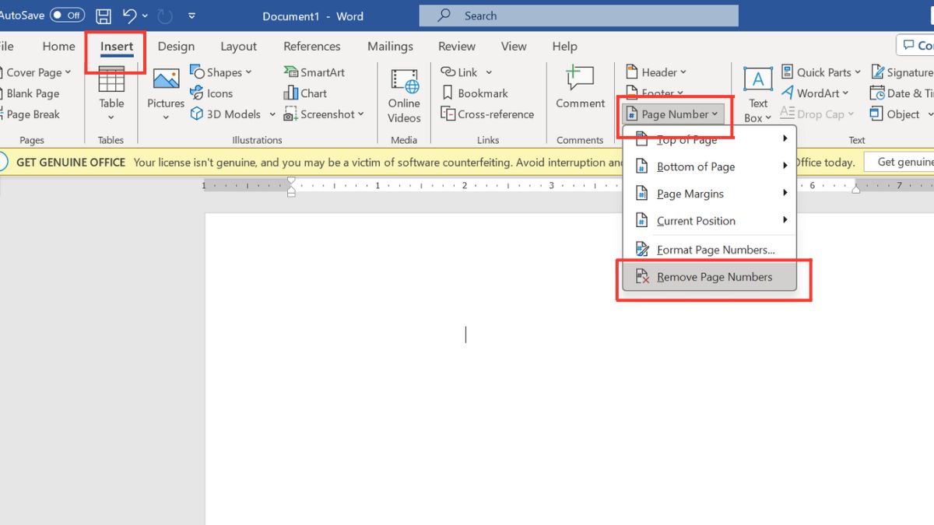Screen dimensions: 934x525
Task: Click the Save icon in the title bar
Action: coord(103,16)
